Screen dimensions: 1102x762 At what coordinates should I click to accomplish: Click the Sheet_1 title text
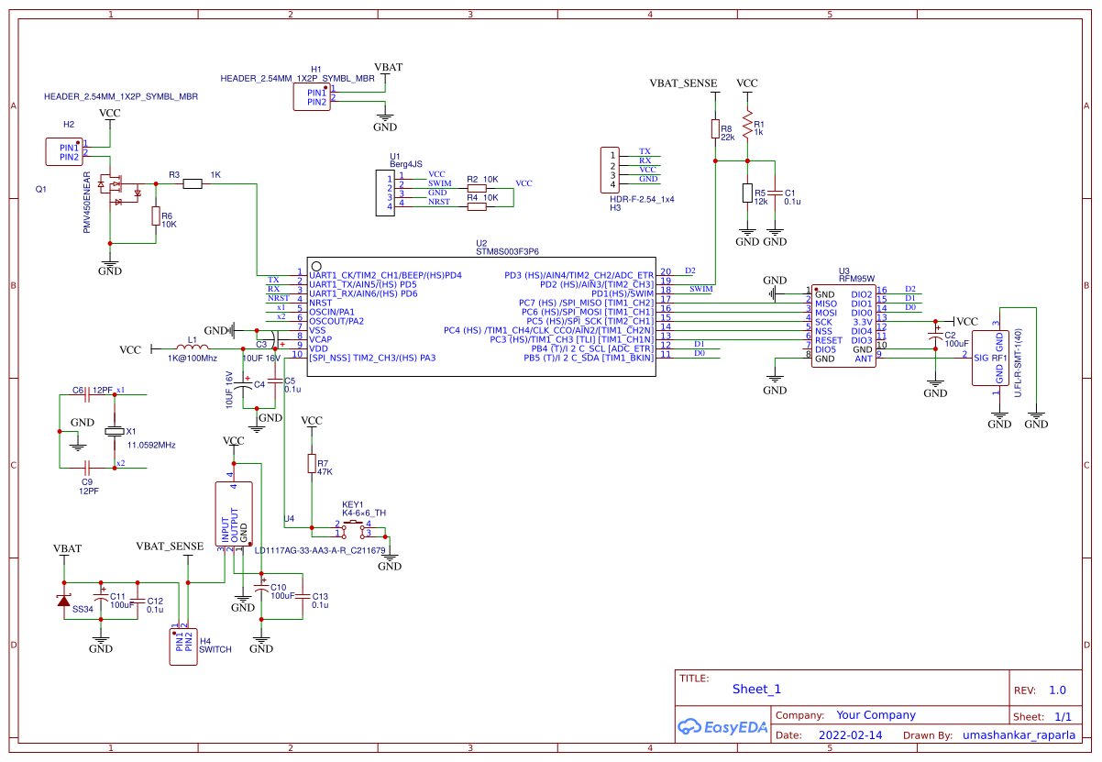pos(759,689)
